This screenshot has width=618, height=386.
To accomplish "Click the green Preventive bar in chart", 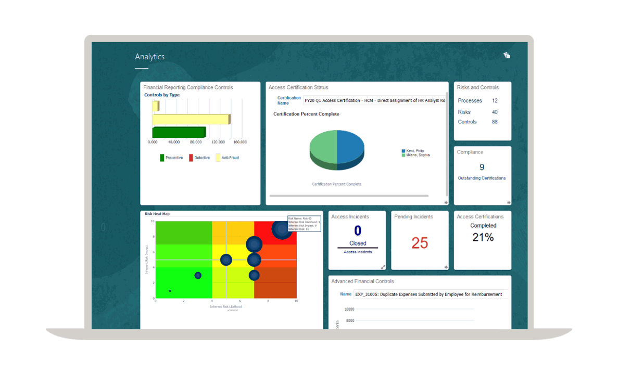I will click(x=178, y=132).
